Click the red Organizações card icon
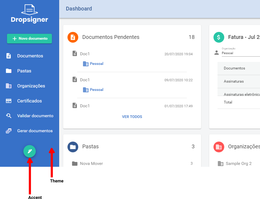Screen dimensions: 260x199 click(x=219, y=147)
